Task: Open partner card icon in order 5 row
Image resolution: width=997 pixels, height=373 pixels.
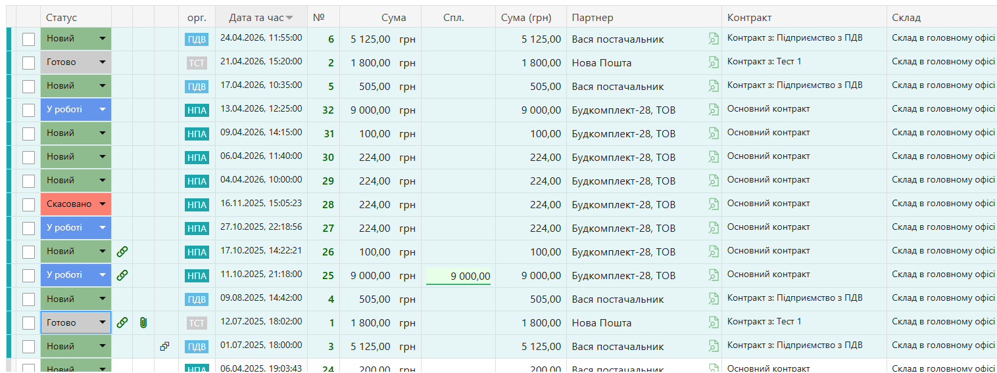Action: click(714, 86)
